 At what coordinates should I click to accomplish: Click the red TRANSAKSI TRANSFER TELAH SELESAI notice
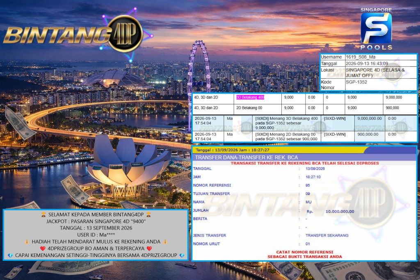coord(305,163)
